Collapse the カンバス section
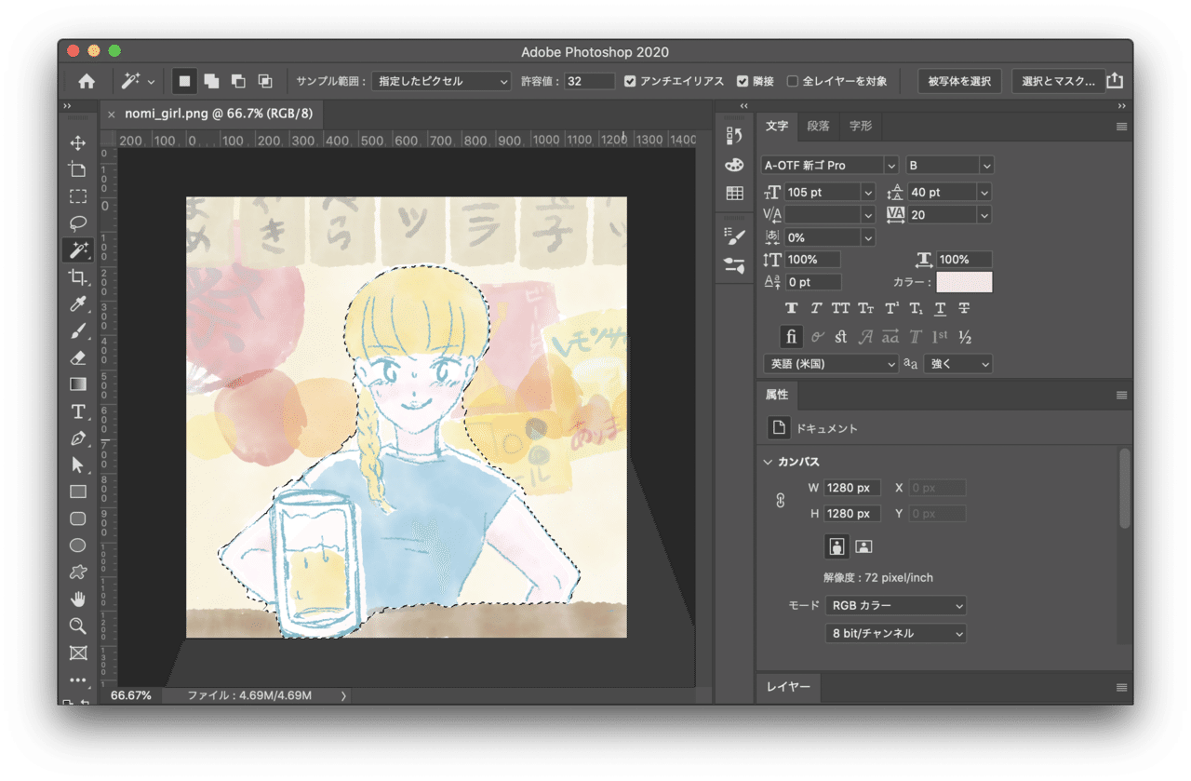This screenshot has height=781, width=1191. [x=768, y=462]
